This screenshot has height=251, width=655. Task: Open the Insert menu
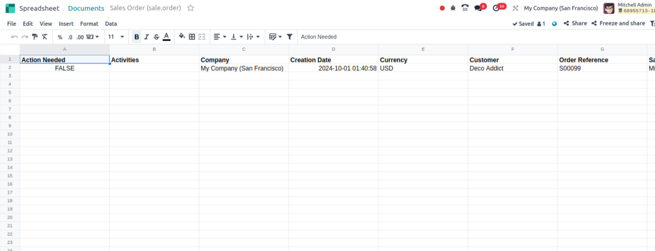pos(66,23)
